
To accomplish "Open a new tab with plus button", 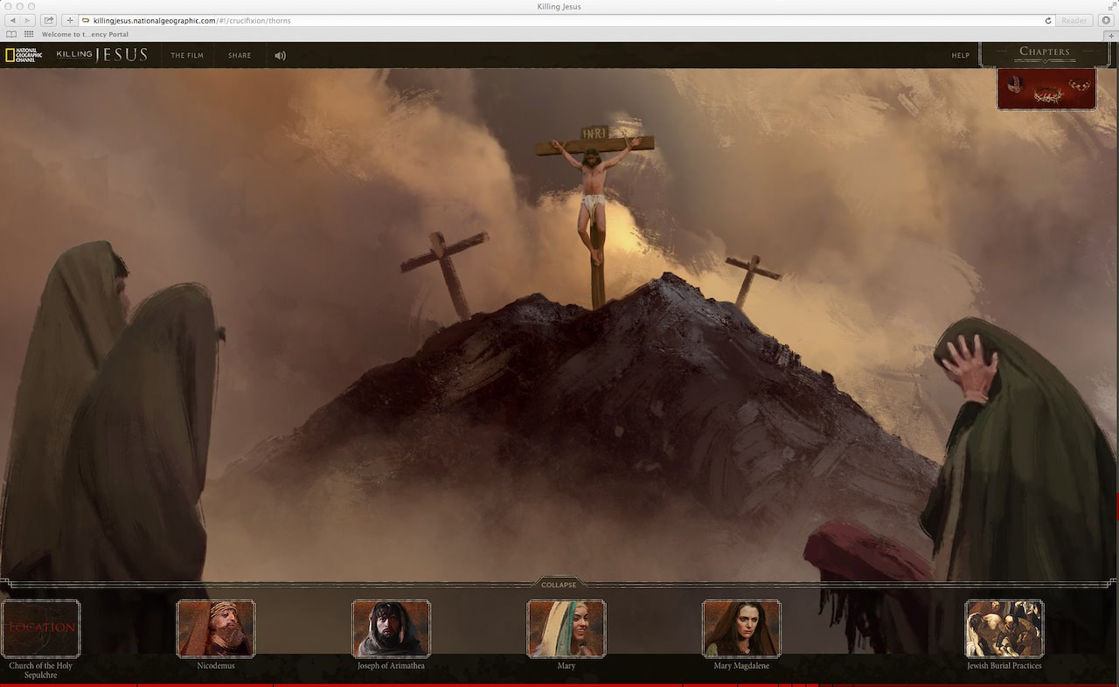I will click(1112, 35).
